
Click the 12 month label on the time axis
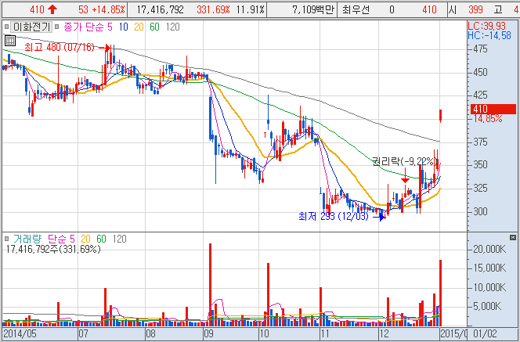384,333
